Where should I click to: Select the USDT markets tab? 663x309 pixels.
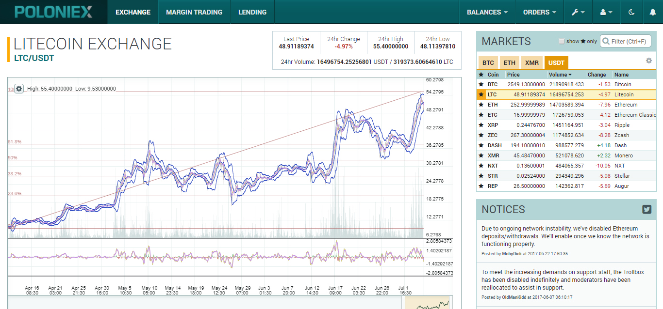point(556,63)
